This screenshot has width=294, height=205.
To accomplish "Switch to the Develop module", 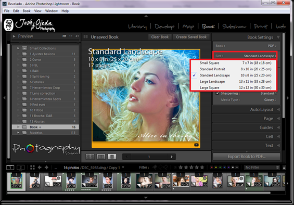I will pos(164,27).
